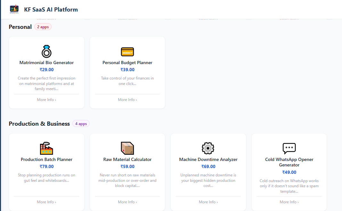342x211 pixels.
Task: Click the ₹79.00 price on Production Batch Planner
Action: tap(46, 166)
